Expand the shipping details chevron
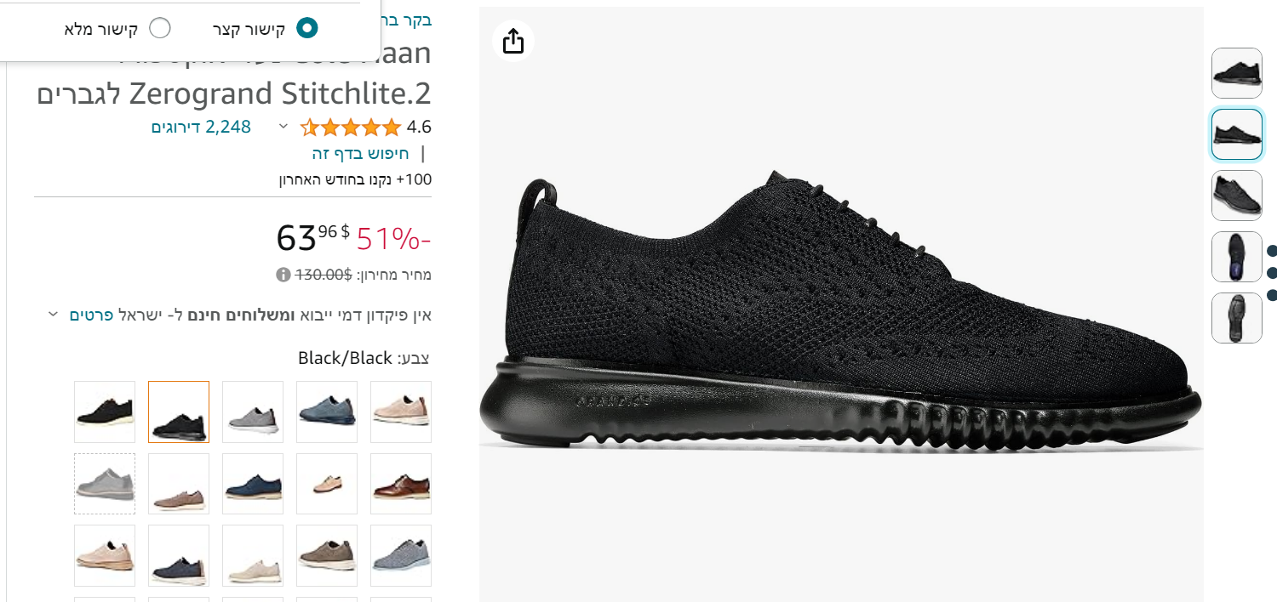The height and width of the screenshot is (602, 1277). point(53,314)
